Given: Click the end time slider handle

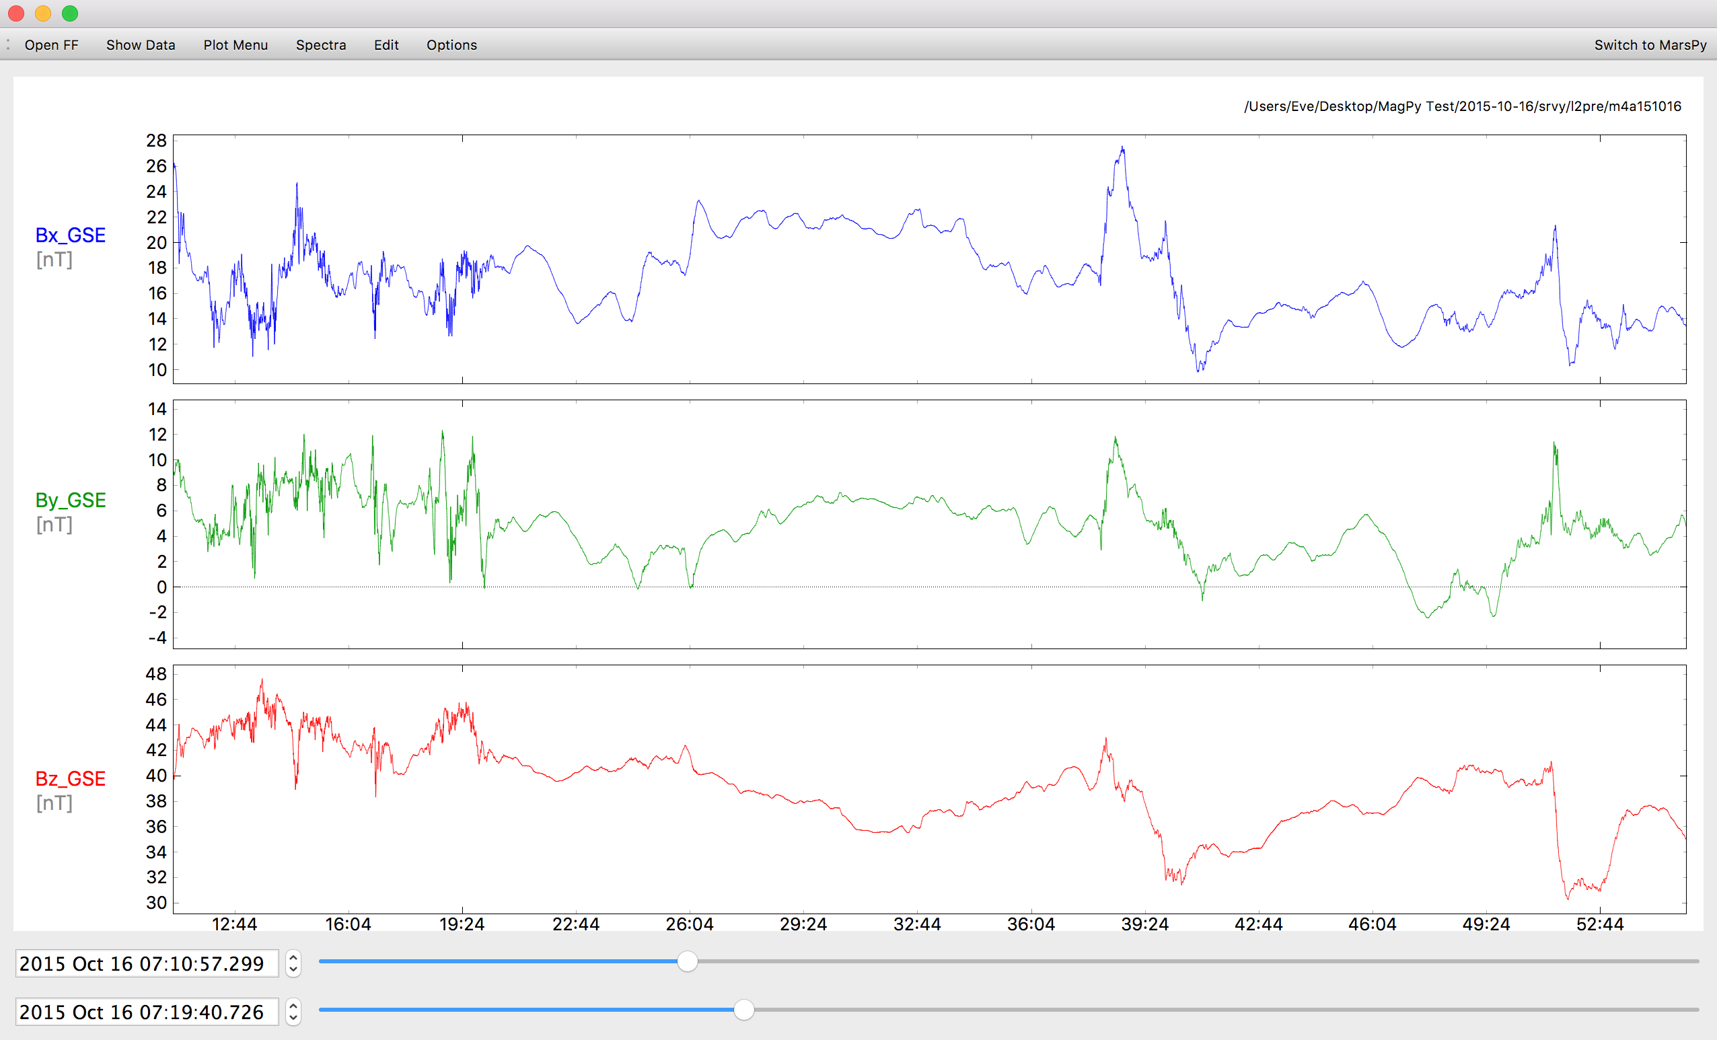Looking at the screenshot, I should click(x=743, y=1010).
